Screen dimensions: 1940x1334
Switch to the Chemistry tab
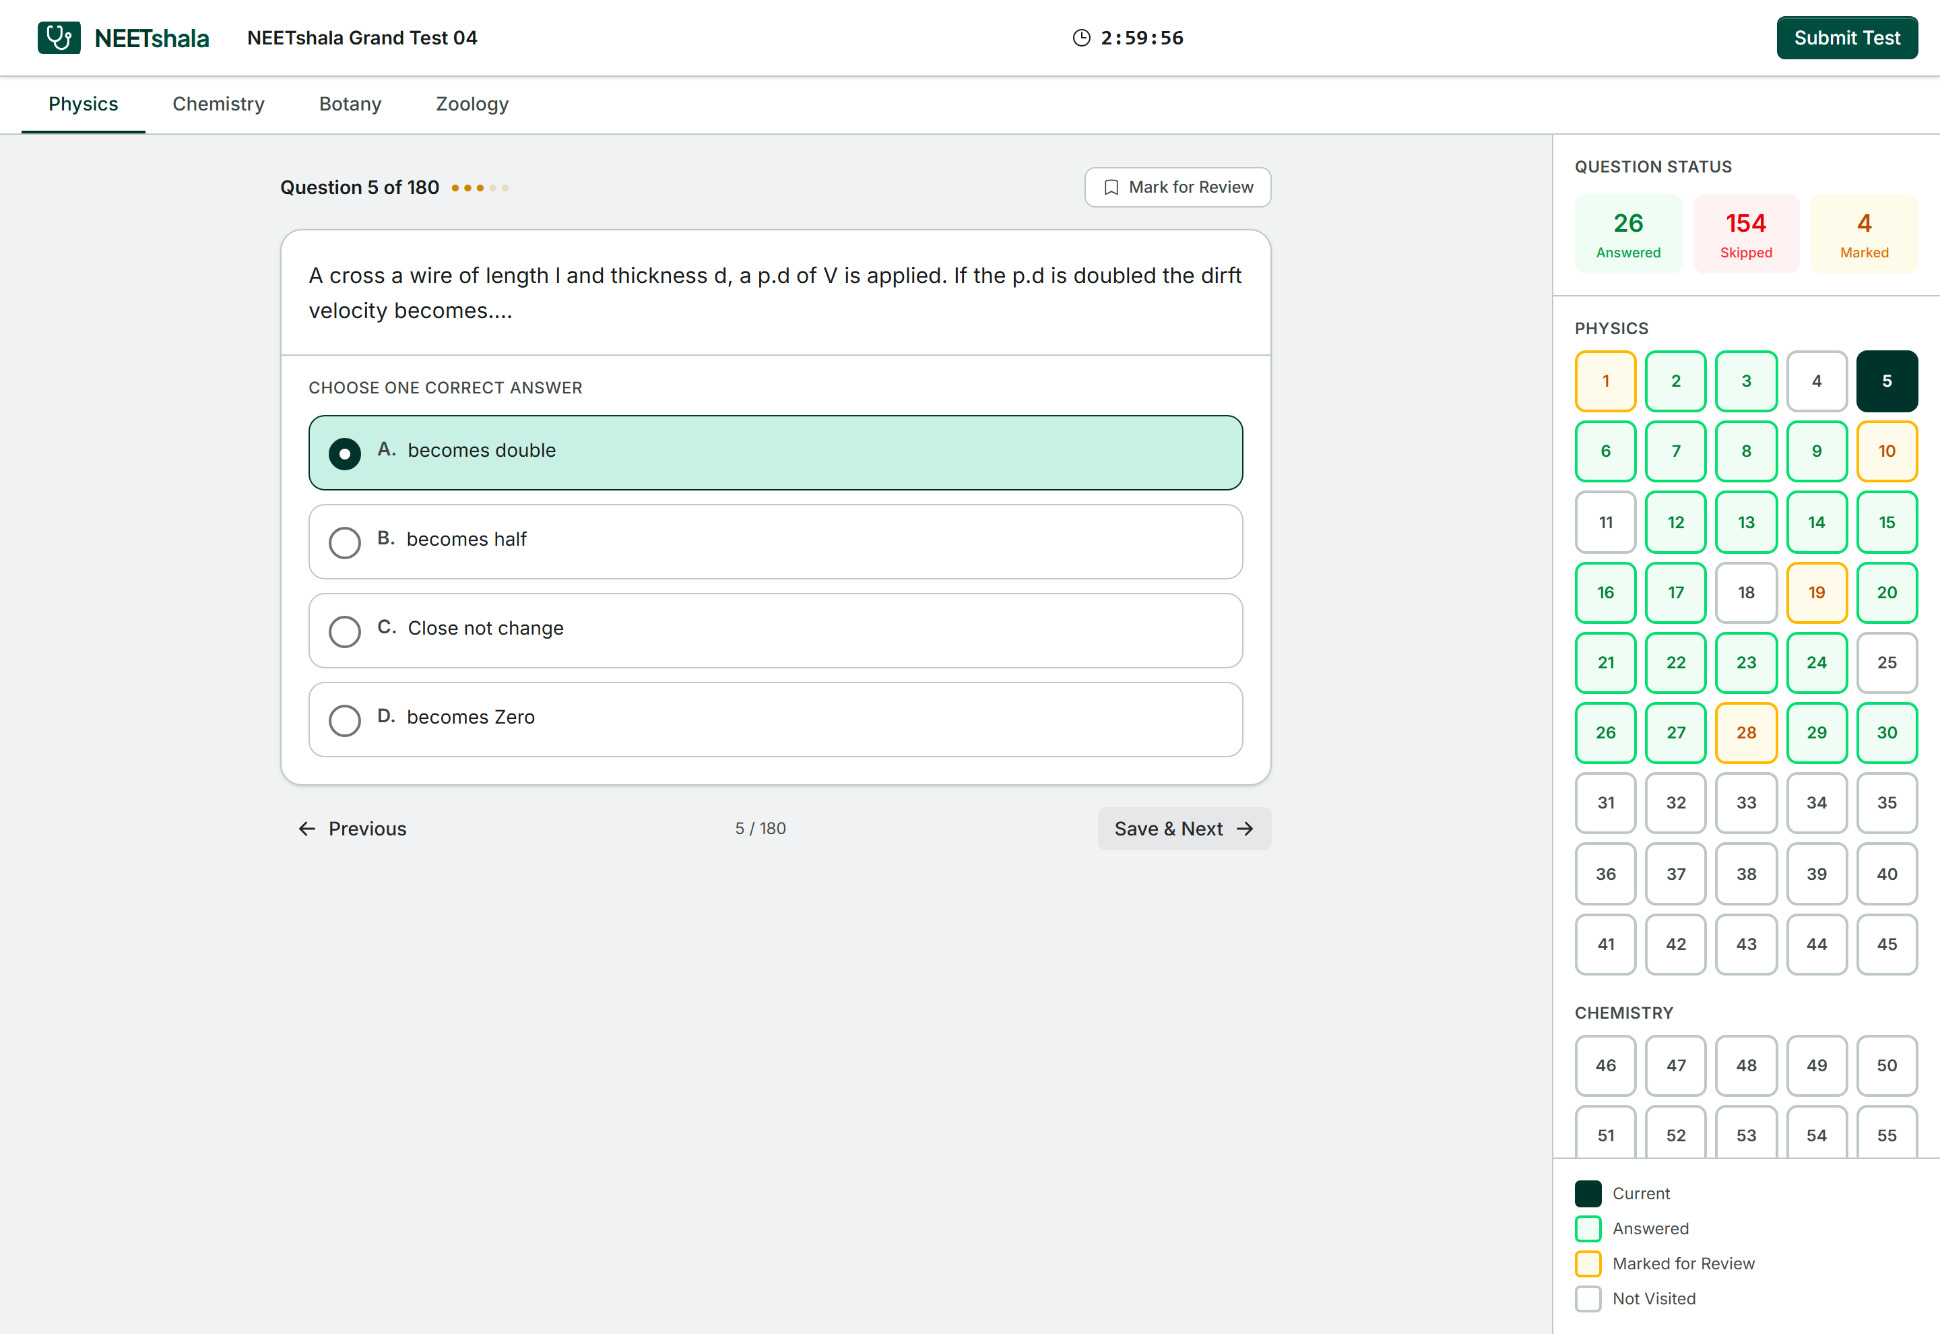[x=219, y=104]
